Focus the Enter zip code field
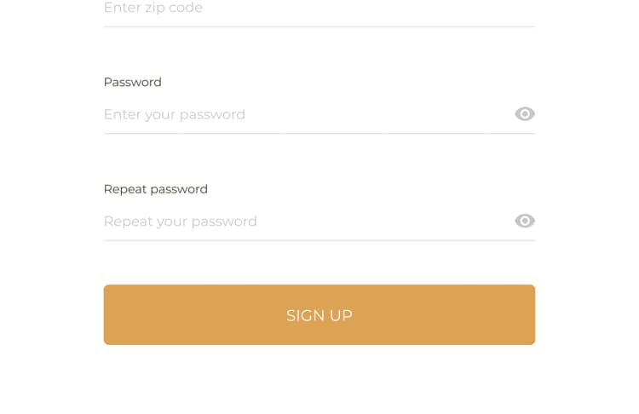Image resolution: width=639 pixels, height=414 pixels. (x=307, y=9)
